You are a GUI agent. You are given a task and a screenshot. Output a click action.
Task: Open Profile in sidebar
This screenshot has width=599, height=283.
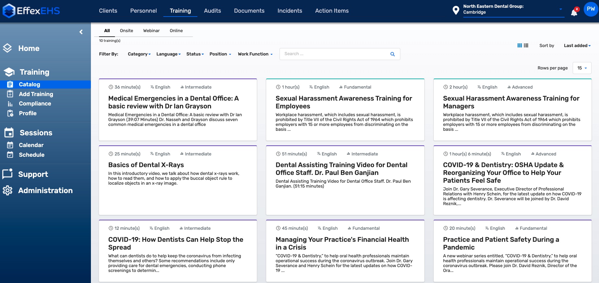click(x=28, y=113)
